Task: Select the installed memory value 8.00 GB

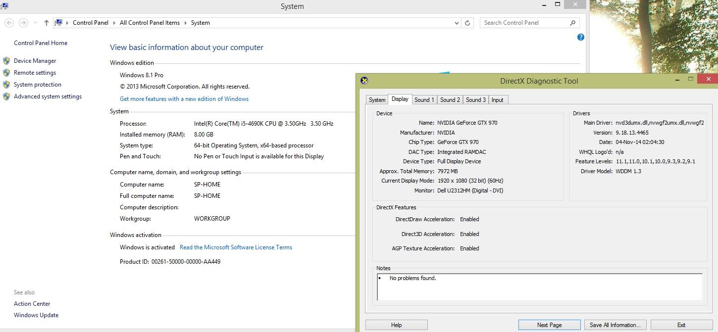Action: click(204, 135)
